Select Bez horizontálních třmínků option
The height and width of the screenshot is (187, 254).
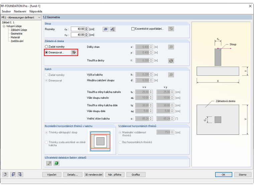point(120,142)
